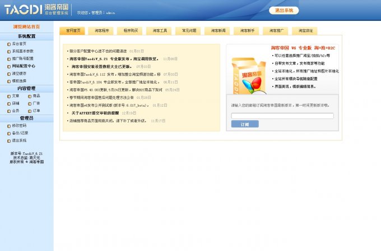Open news about 安装设置教程大全已更新
Screen dimensions: 381x251
coord(101,67)
